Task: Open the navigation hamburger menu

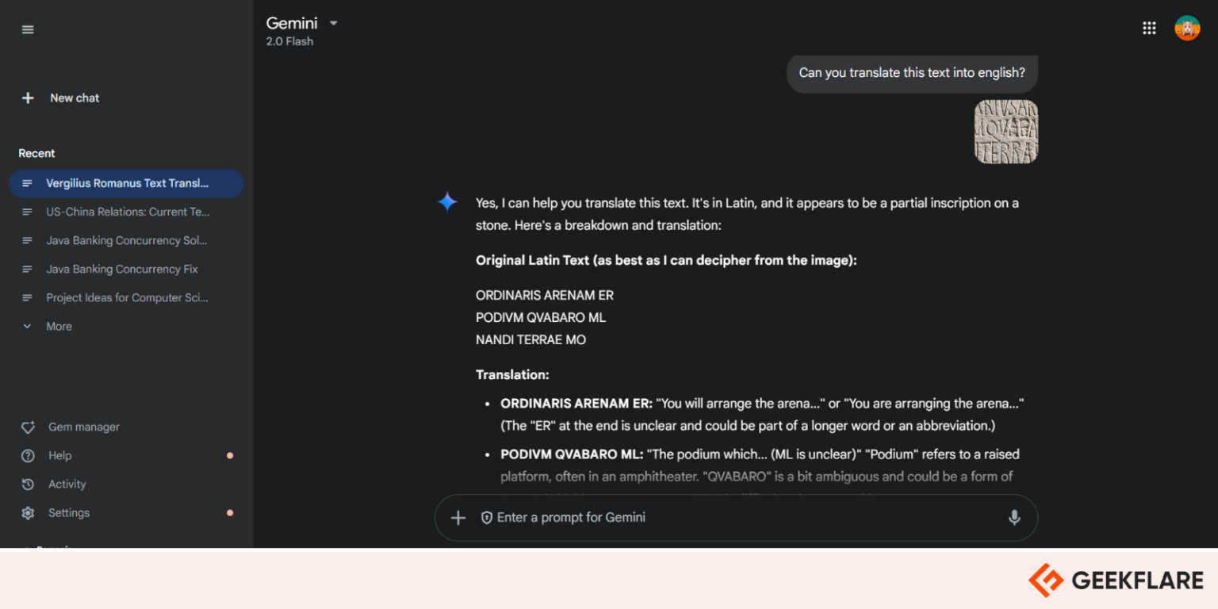Action: tap(28, 29)
